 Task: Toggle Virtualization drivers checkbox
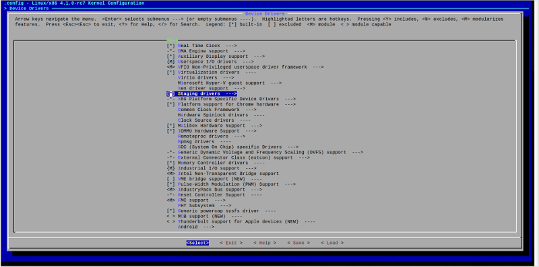point(171,73)
